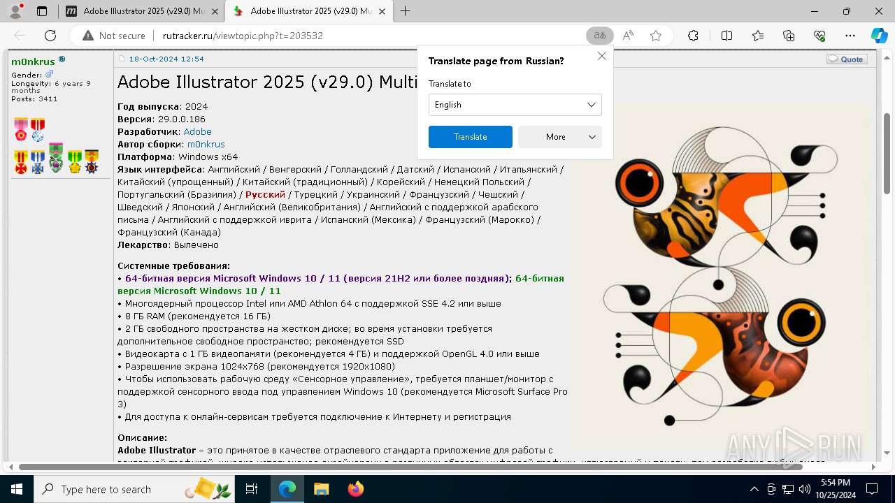Open split screen view

[x=726, y=36]
